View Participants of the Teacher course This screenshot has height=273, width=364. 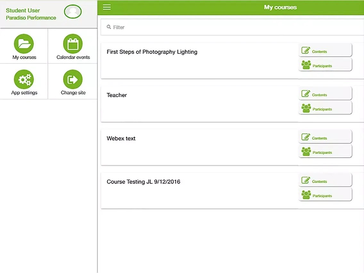tap(325, 108)
